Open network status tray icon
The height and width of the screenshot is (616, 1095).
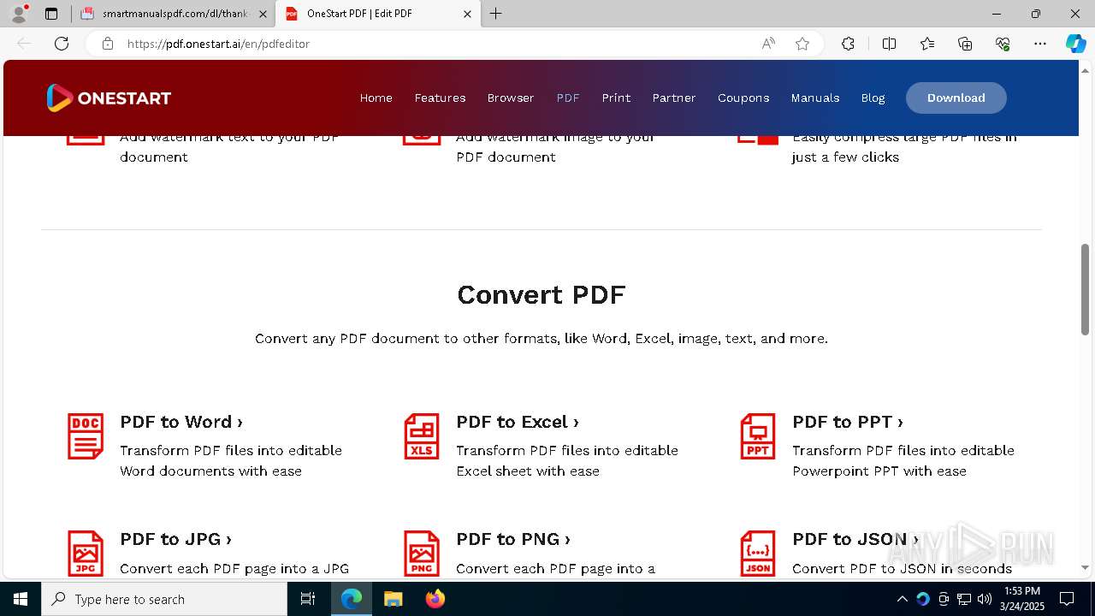click(x=964, y=599)
